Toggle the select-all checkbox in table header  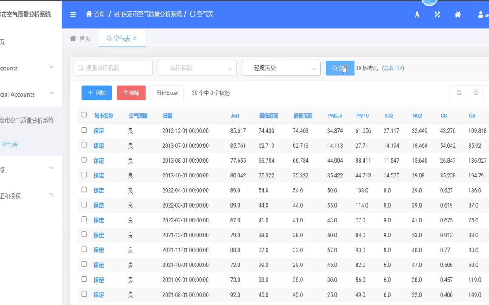tap(84, 115)
